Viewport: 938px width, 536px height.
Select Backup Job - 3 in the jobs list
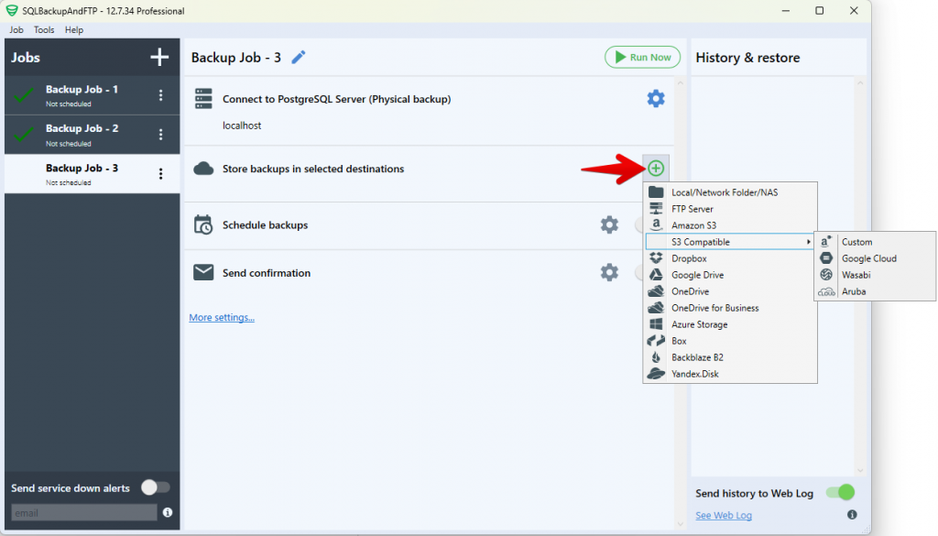coord(93,174)
